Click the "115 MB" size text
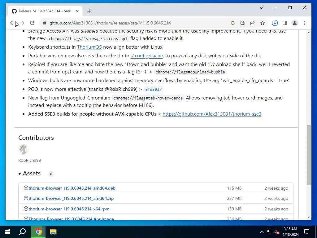The height and width of the screenshot is (238, 317). click(x=234, y=188)
